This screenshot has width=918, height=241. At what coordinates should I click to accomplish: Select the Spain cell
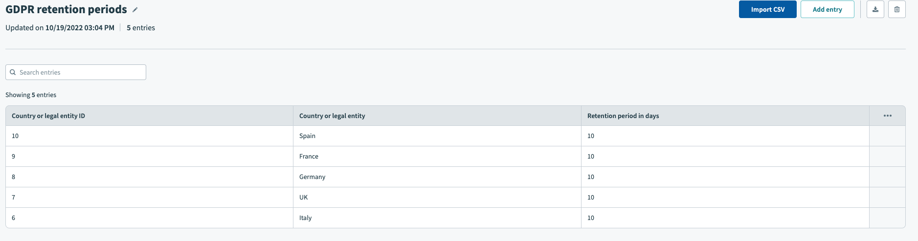[307, 136]
